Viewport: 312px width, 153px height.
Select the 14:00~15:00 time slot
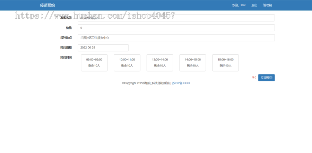pos(193,63)
